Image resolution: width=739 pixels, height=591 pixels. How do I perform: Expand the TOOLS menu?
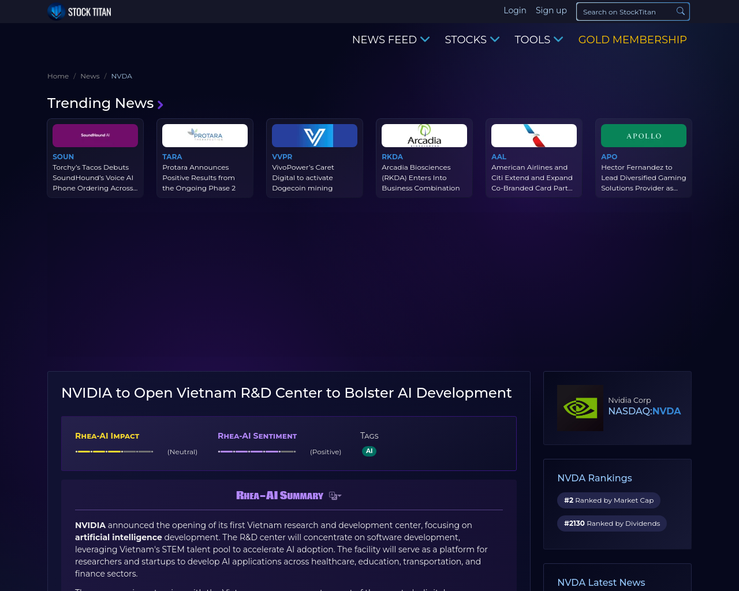[x=539, y=39]
